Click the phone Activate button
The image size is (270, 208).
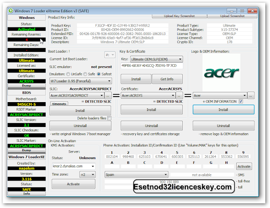244,166
